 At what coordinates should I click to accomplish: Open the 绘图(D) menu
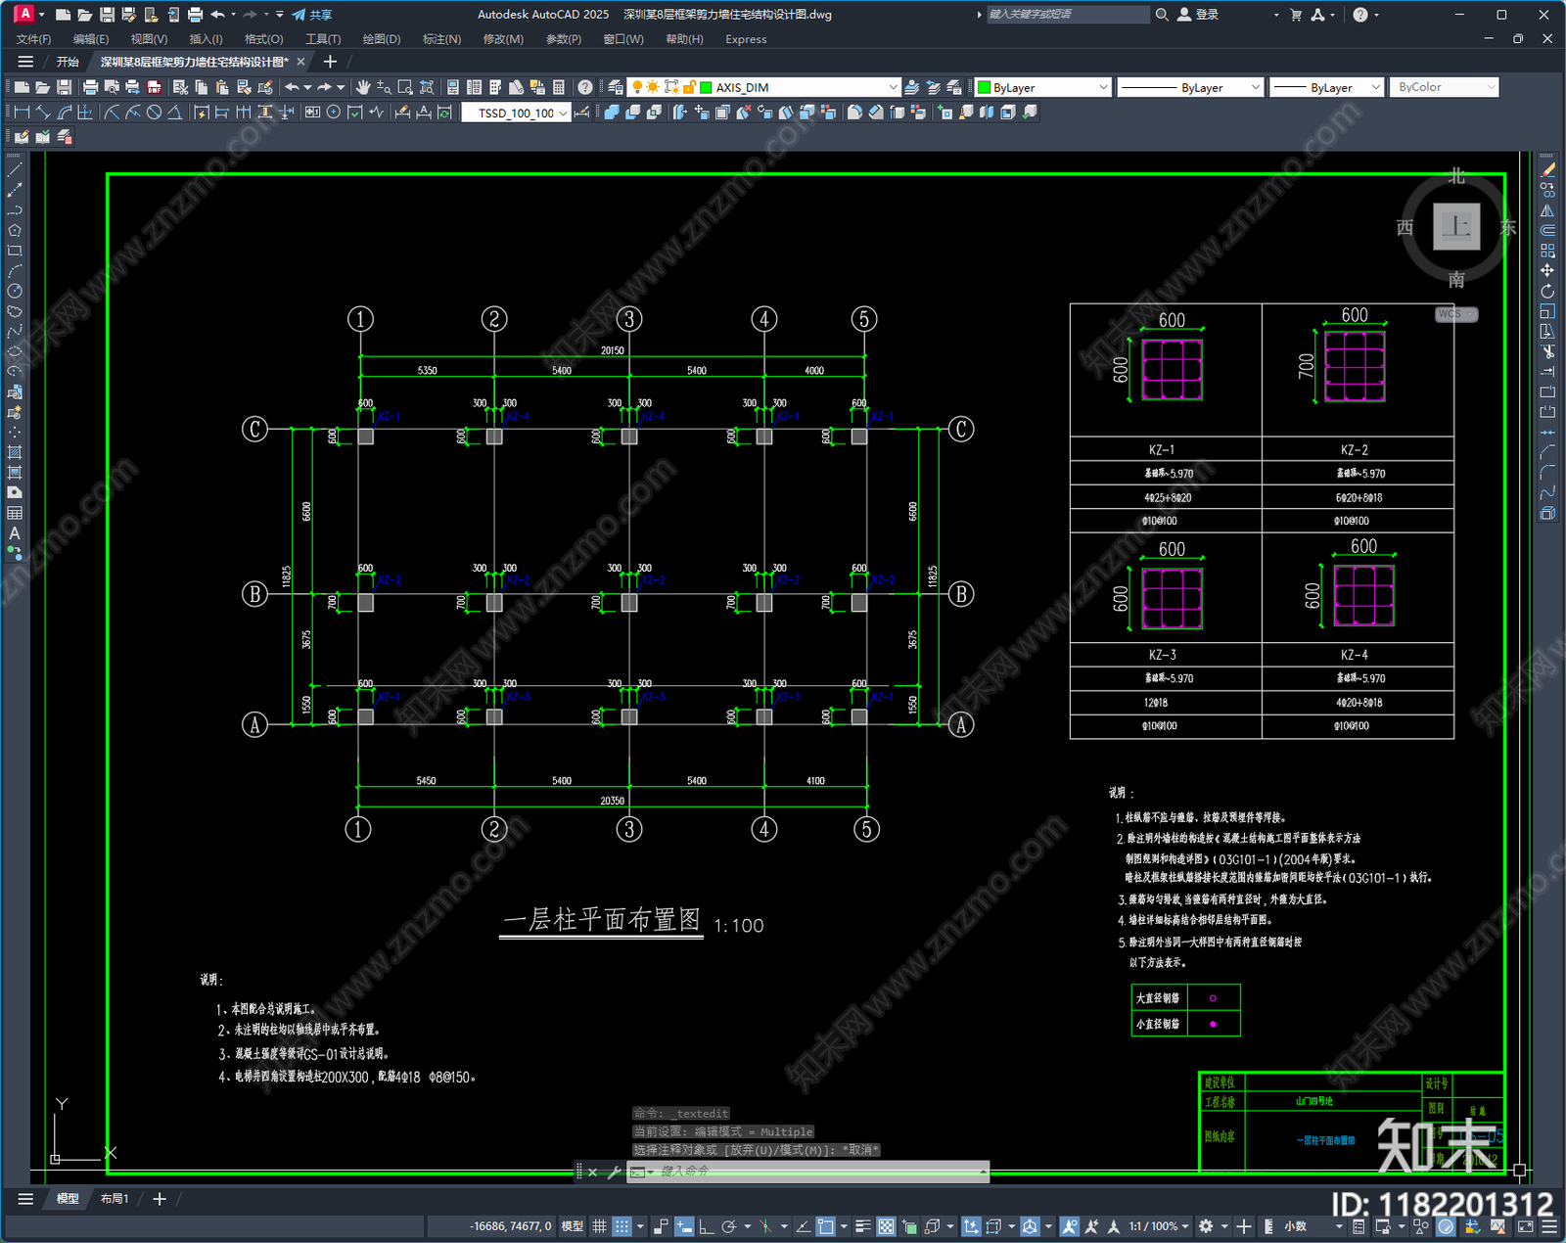click(382, 39)
